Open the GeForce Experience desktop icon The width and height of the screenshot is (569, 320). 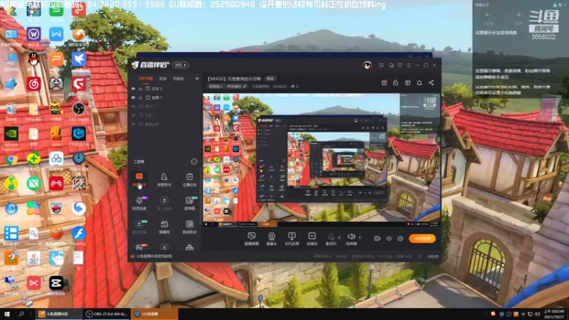pyautogui.click(x=11, y=138)
